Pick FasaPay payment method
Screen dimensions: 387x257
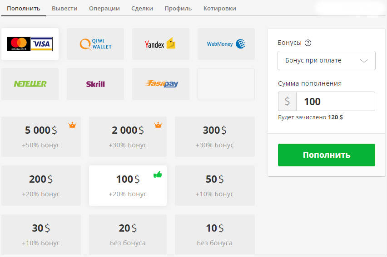(x=161, y=84)
